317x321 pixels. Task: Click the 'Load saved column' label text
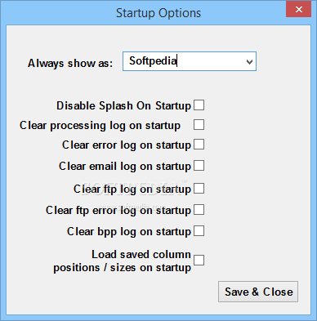(x=141, y=255)
